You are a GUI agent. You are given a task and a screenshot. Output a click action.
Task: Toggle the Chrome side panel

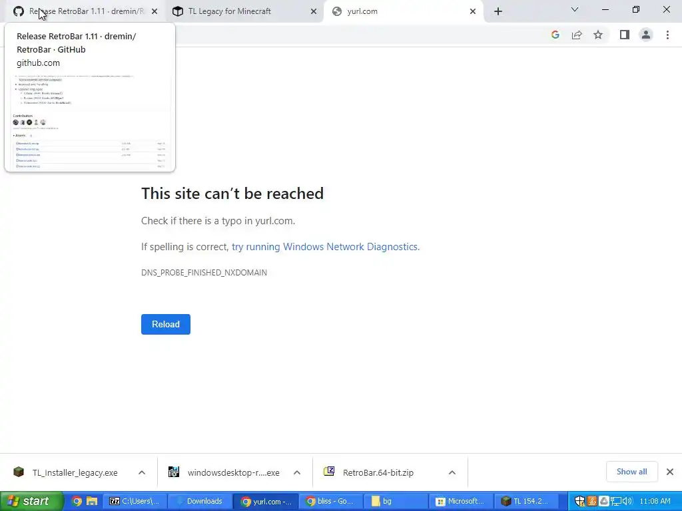[625, 35]
